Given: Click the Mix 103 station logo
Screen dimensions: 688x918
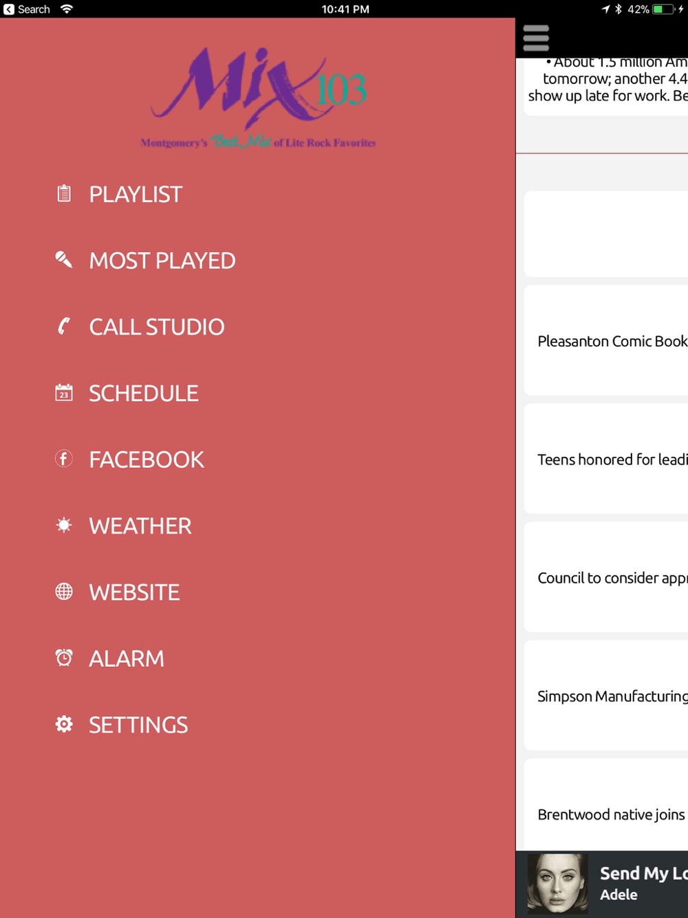Looking at the screenshot, I should tap(259, 98).
